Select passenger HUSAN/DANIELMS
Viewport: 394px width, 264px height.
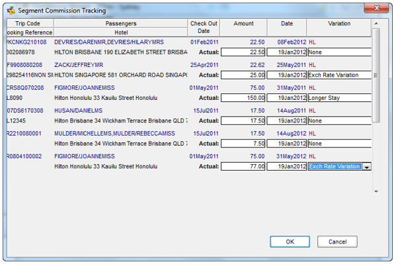click(79, 110)
